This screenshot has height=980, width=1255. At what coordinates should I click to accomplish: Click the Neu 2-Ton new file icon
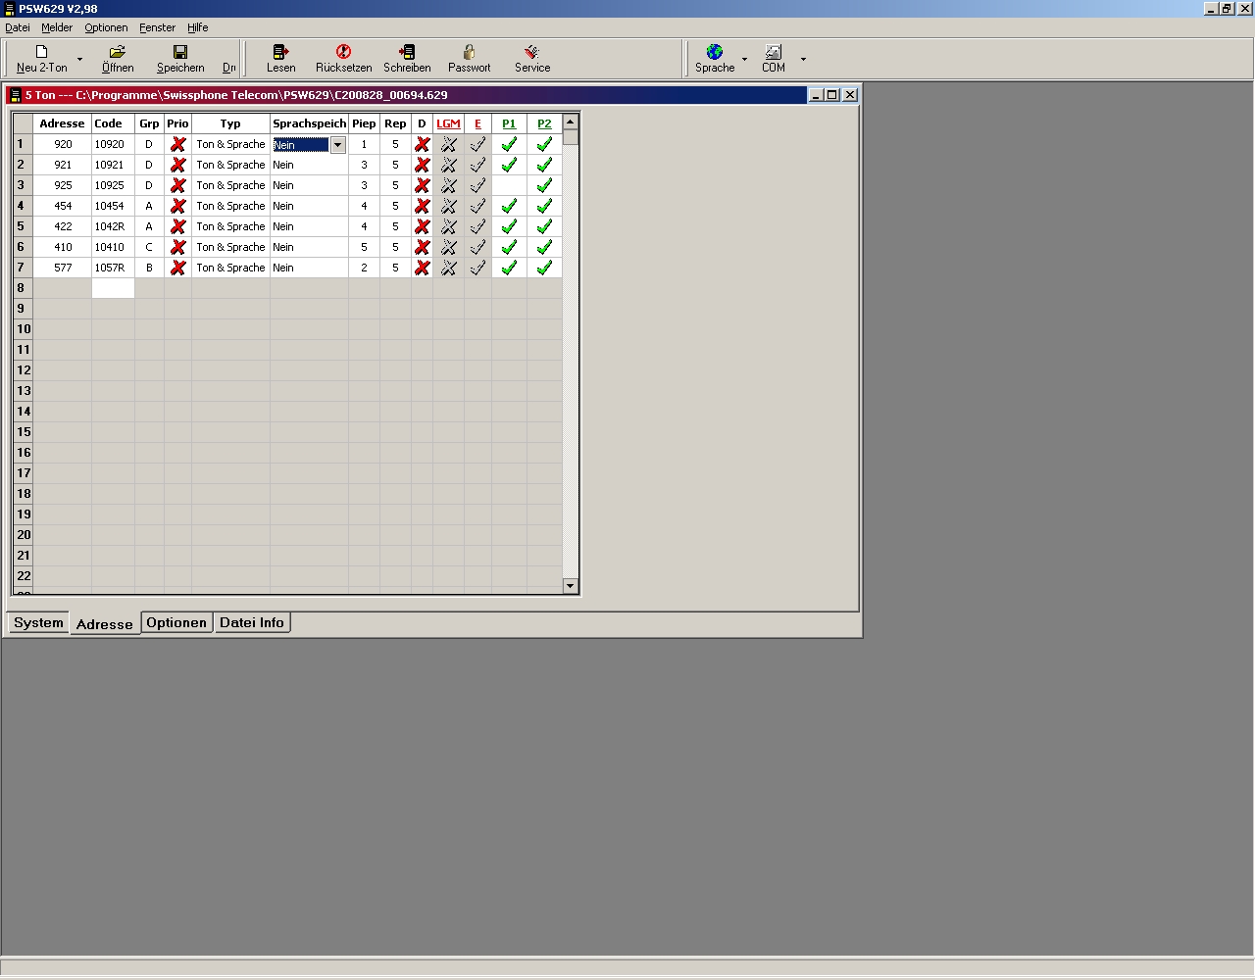41,52
